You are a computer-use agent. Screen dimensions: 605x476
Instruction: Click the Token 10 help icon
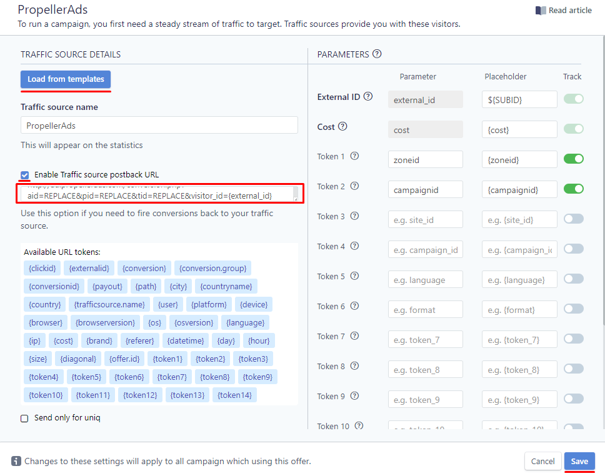(x=359, y=425)
